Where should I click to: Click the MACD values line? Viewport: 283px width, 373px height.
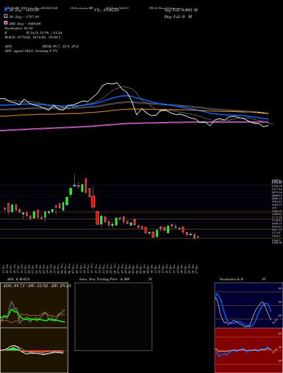point(33,37)
